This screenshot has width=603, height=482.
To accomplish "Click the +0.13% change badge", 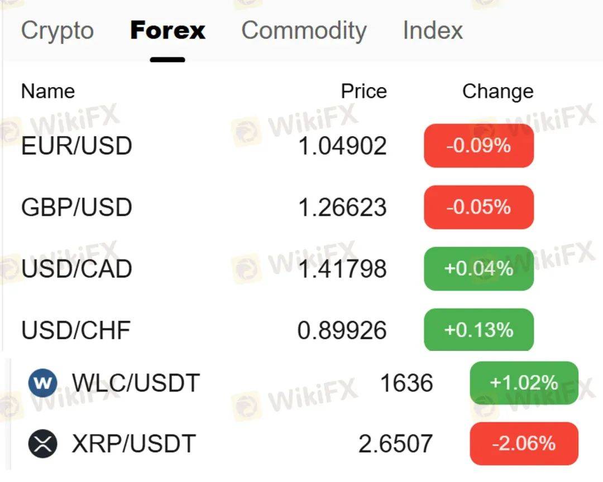I will click(x=479, y=330).
